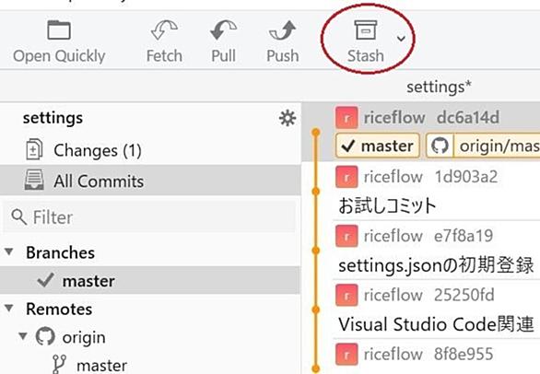Select All Commits in the sidebar
Screen dimensions: 540x374
click(x=150, y=181)
